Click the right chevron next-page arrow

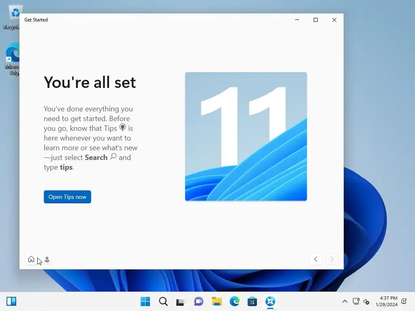(x=332, y=259)
